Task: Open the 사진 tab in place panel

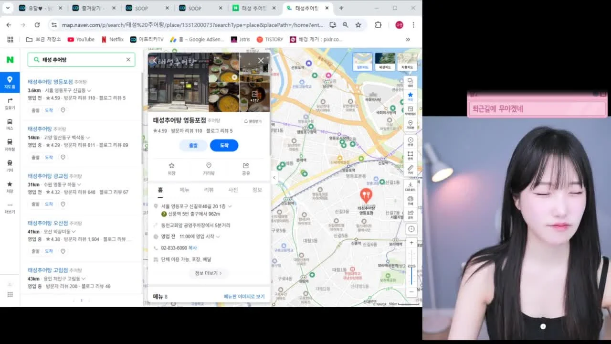Action: tap(233, 190)
